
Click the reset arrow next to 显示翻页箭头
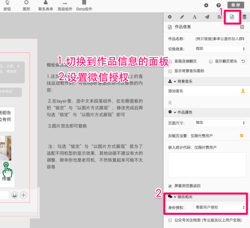coord(243,61)
